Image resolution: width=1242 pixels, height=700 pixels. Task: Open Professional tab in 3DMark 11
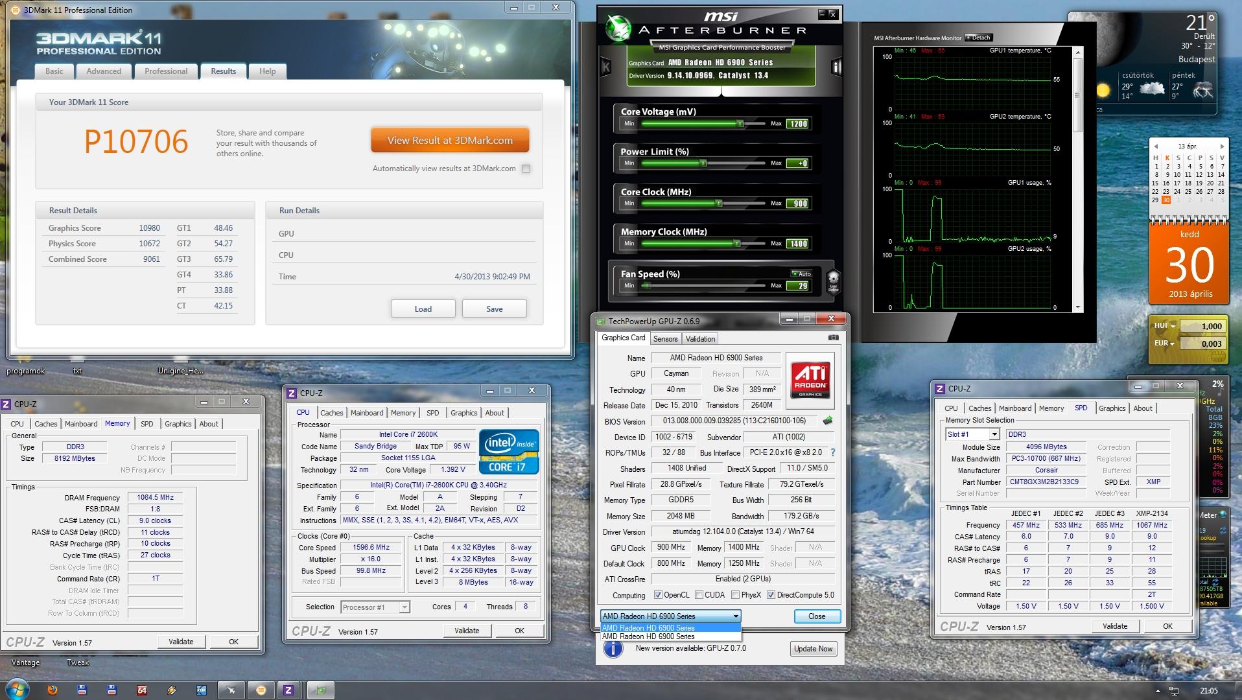coord(166,71)
